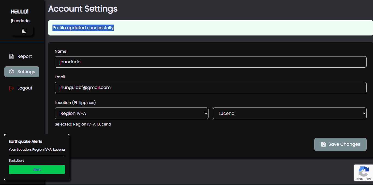Click the Earthquake Alerts panel heading

(25, 141)
